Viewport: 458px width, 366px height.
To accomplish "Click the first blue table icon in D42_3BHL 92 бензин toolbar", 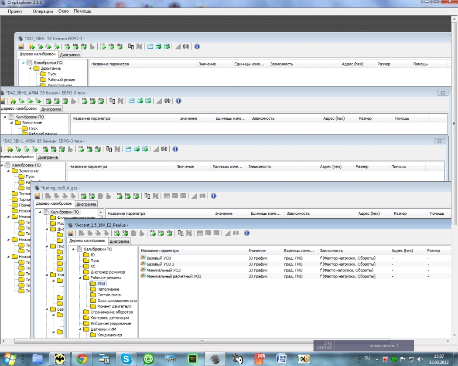I will 150,47.
